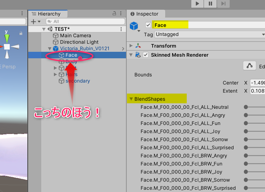
Task: Click the Bounds Extent X value field
Action: [258, 91]
